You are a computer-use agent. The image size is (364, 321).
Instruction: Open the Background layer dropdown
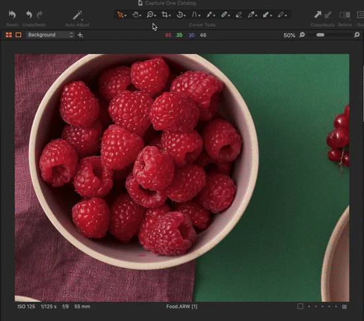[50, 35]
